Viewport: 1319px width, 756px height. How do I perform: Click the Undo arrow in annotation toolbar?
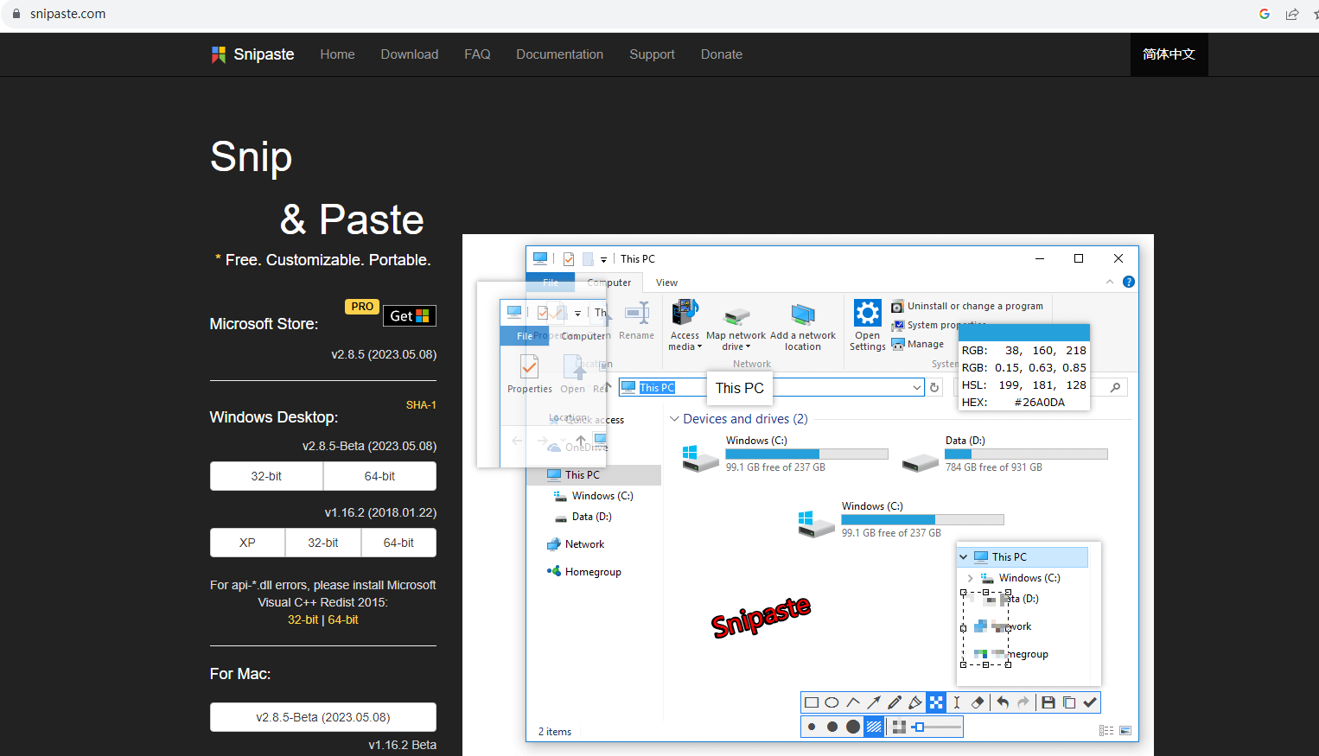click(1003, 702)
